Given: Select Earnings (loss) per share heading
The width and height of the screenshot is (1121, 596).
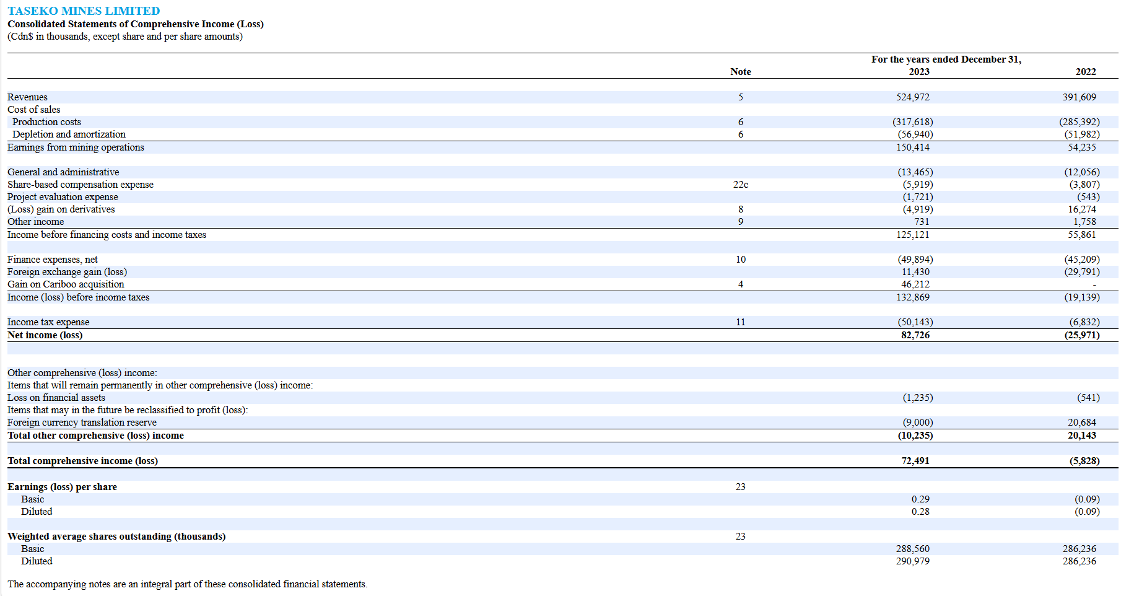Looking at the screenshot, I should pos(62,487).
